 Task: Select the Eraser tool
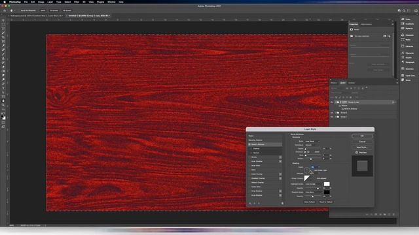(3, 67)
